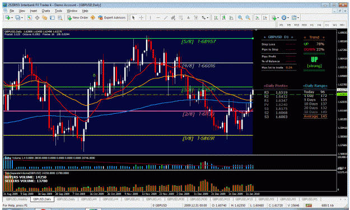
Task: Open the Profiles toolbar icon
Action: 17,17
